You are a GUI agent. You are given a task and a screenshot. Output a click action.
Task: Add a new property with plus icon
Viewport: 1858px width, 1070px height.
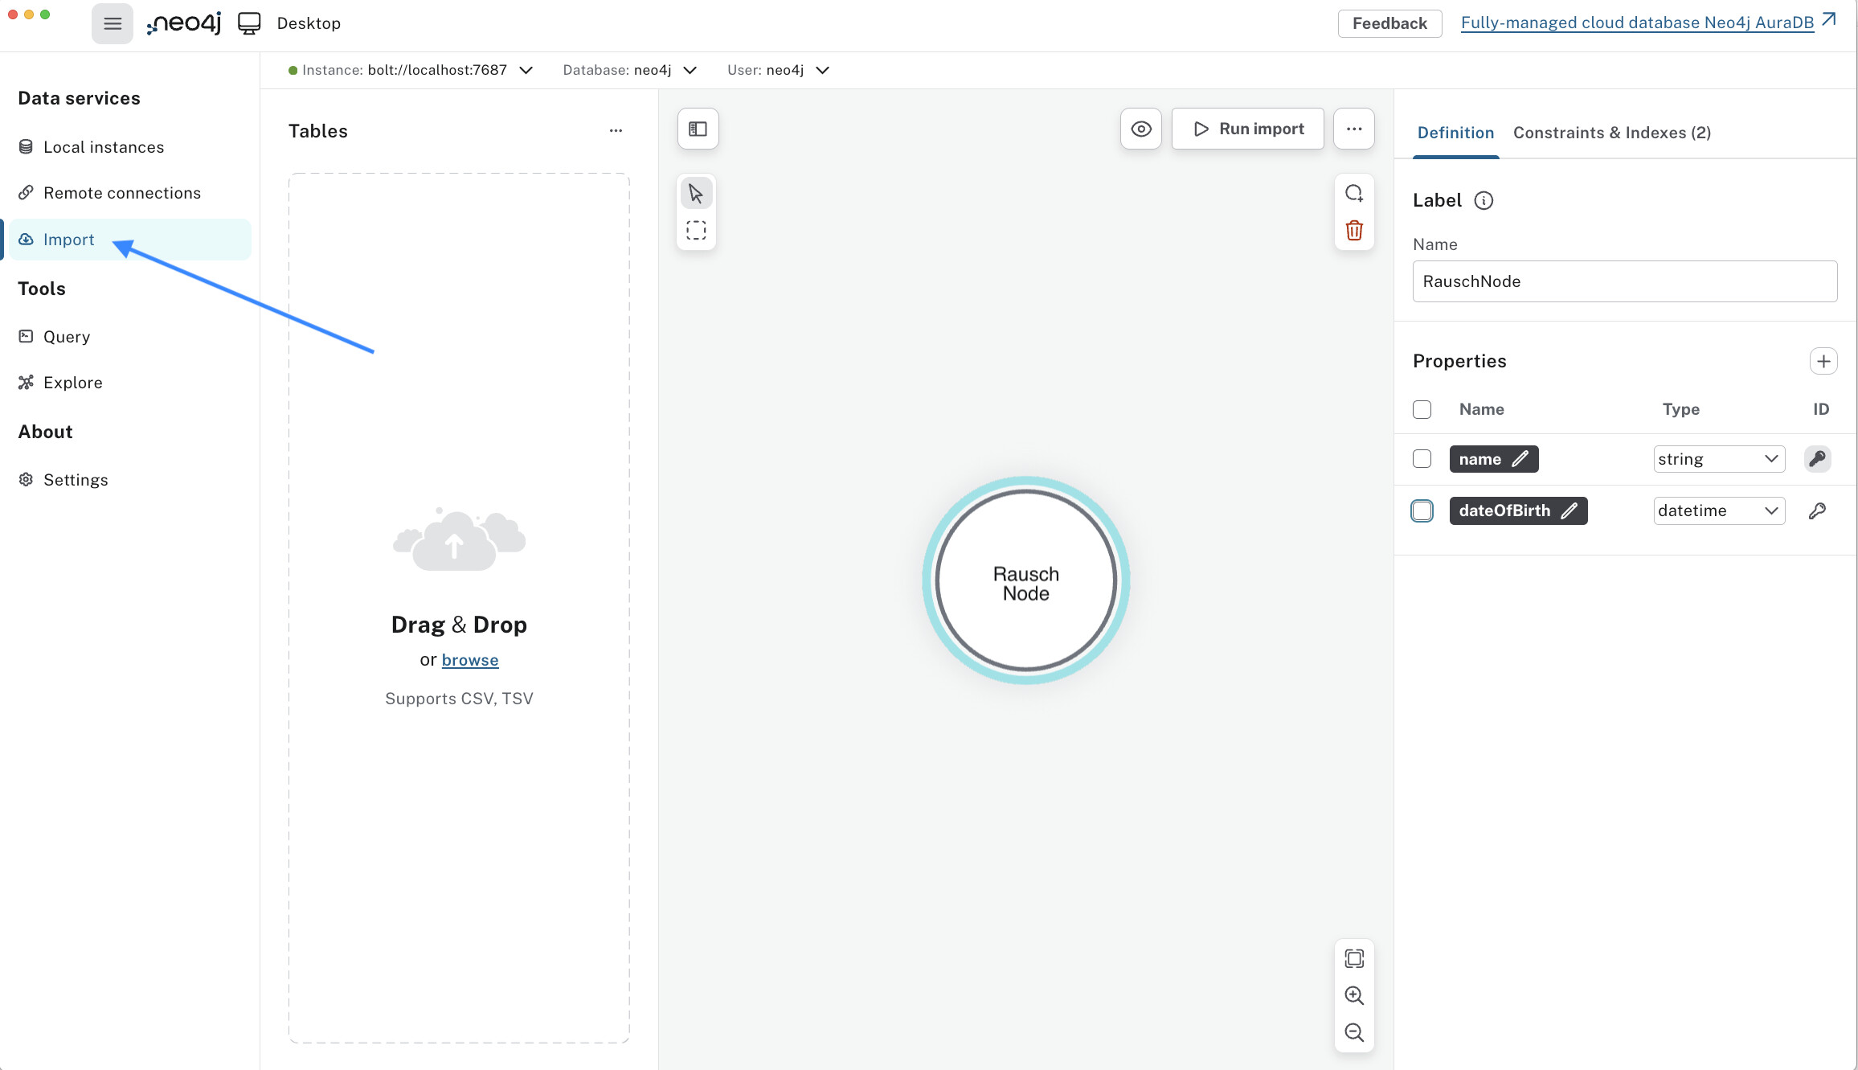point(1823,361)
